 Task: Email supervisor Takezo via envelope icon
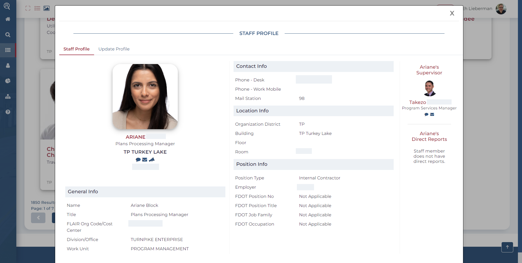[x=432, y=115]
